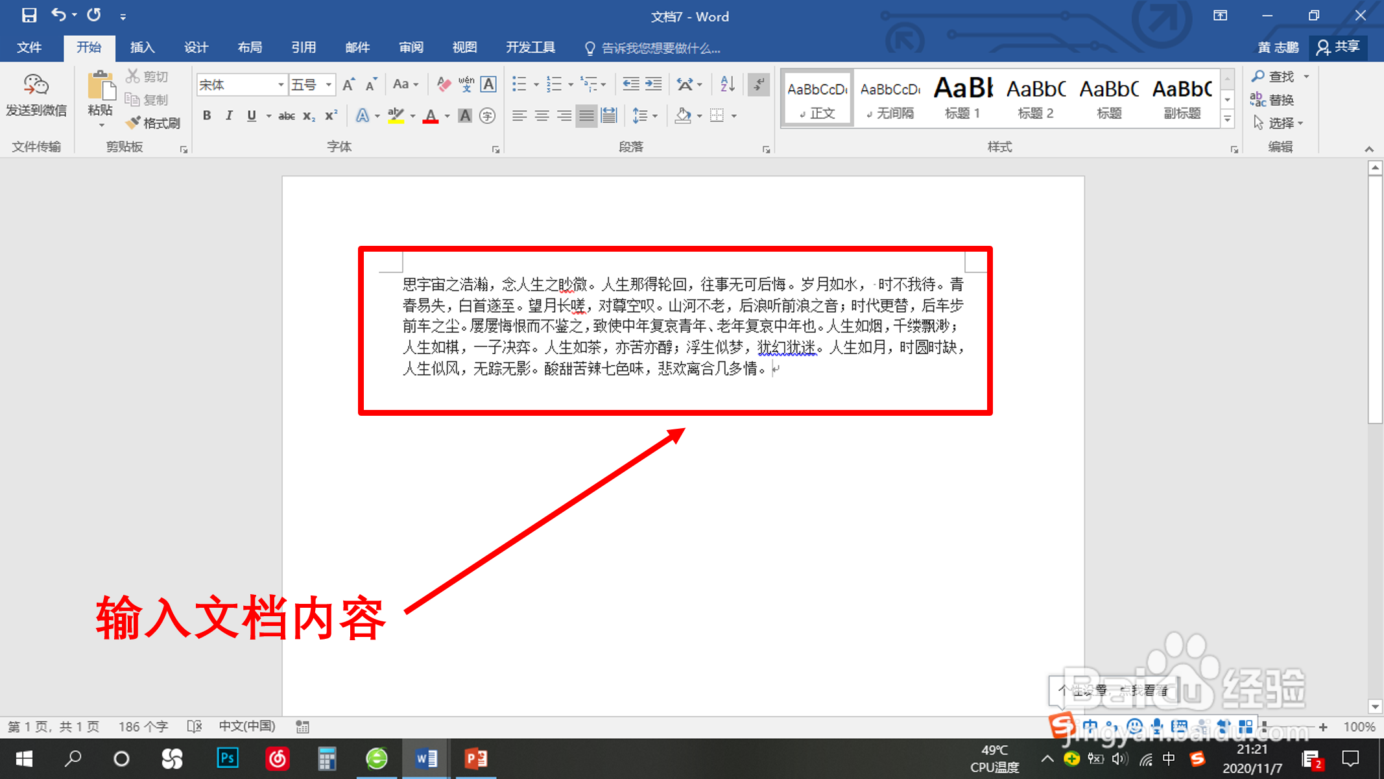Click the sort A-Z icon
Screen dimensions: 1384x779
pos(727,84)
